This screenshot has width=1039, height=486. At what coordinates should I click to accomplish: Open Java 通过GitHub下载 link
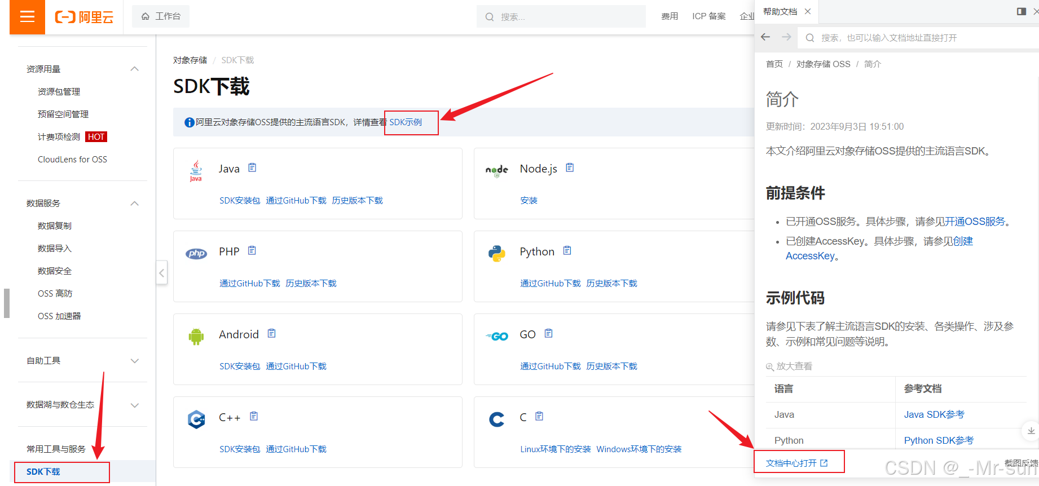tap(296, 201)
